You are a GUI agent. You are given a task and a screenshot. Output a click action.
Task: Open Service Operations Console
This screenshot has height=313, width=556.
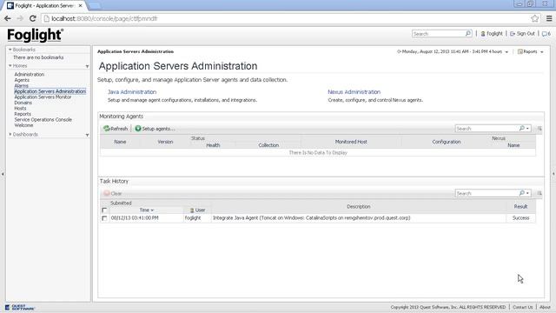(43, 120)
